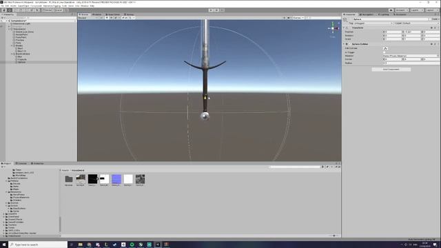Toggle scene audio icon in Scene toolbar
Viewport: 441px width, 248px height.
[x=112, y=18]
